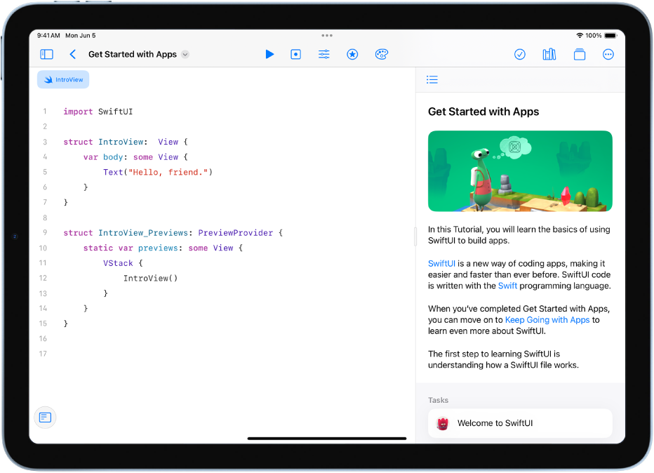Go back with the left chevron
The height and width of the screenshot is (473, 654).
pos(72,54)
